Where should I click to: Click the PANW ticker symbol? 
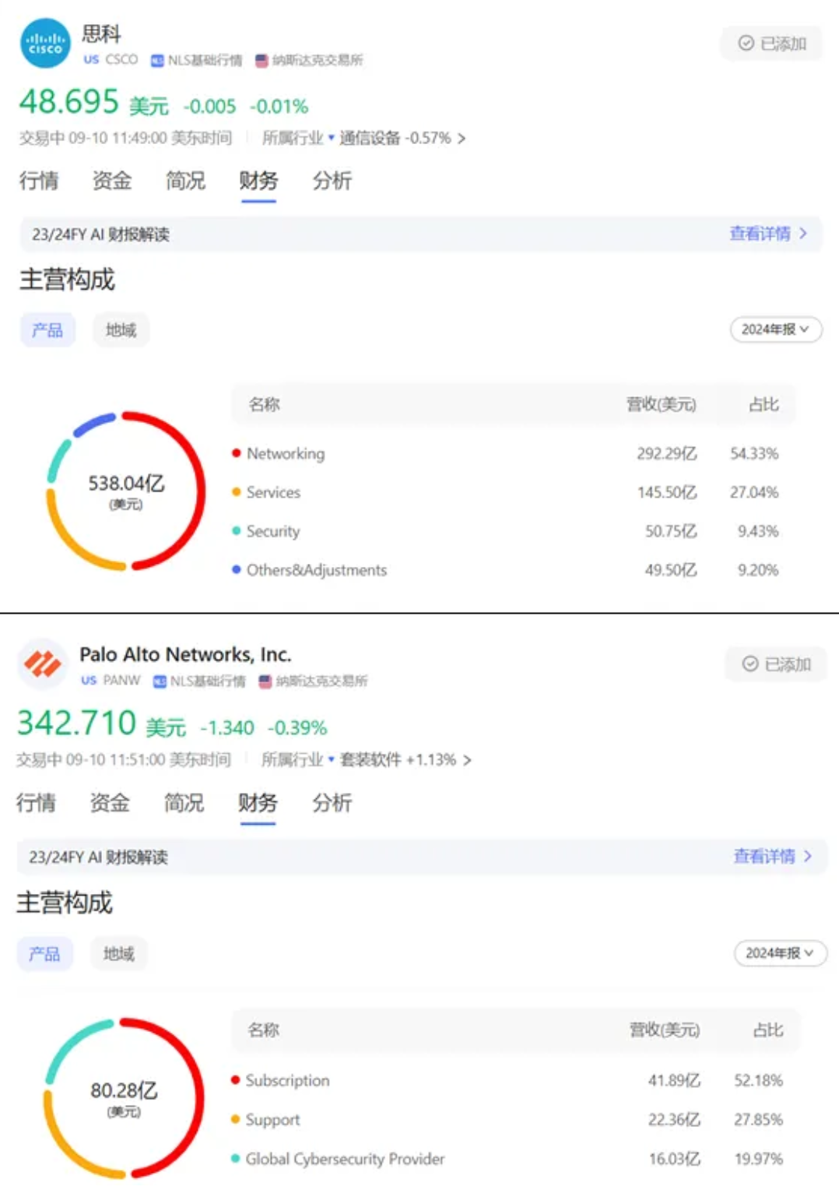click(121, 680)
